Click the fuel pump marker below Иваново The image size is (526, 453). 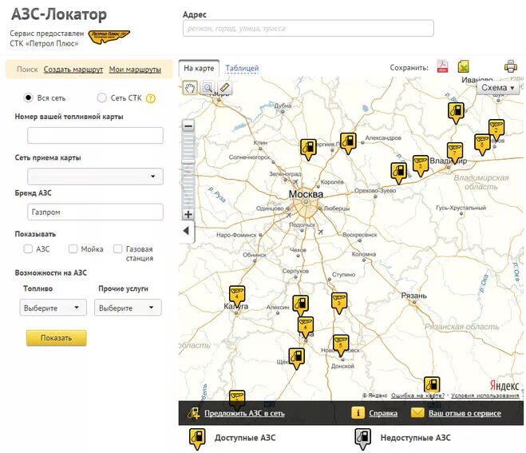[x=456, y=113]
